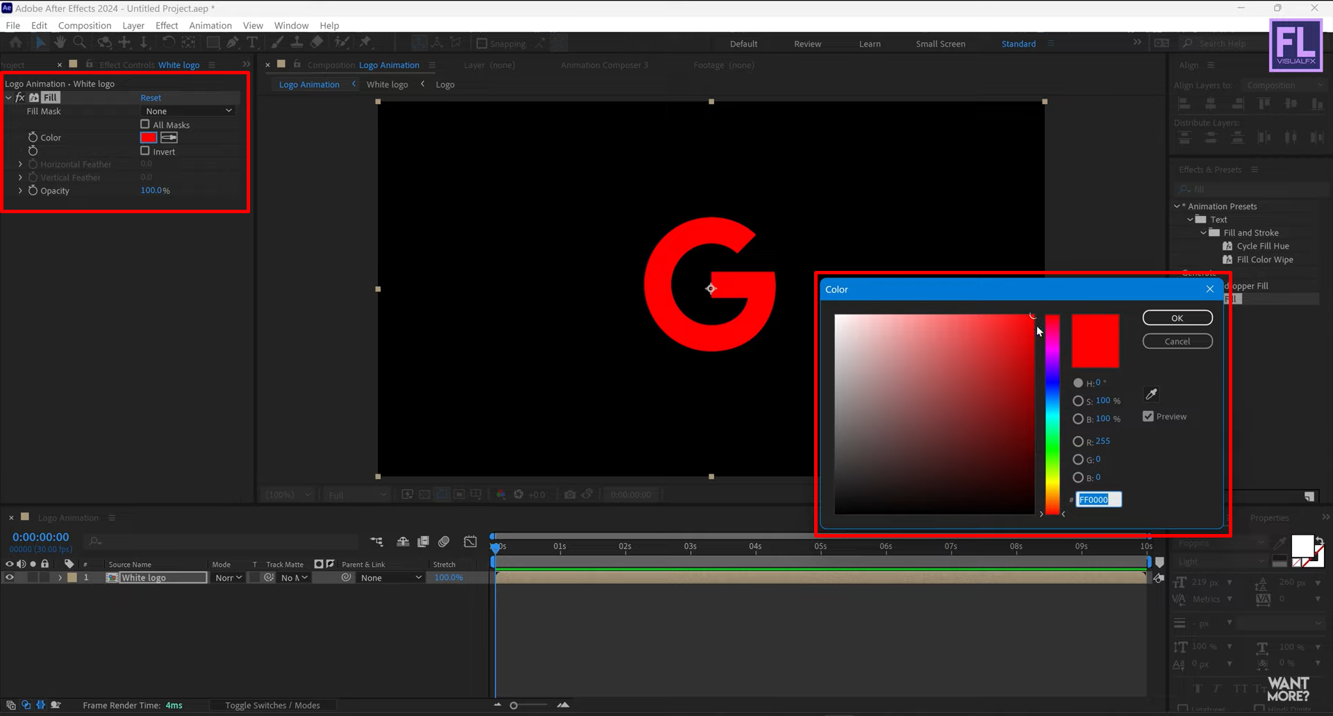Click Toggle Switches / Modes button
Image resolution: width=1333 pixels, height=716 pixels.
(x=272, y=705)
